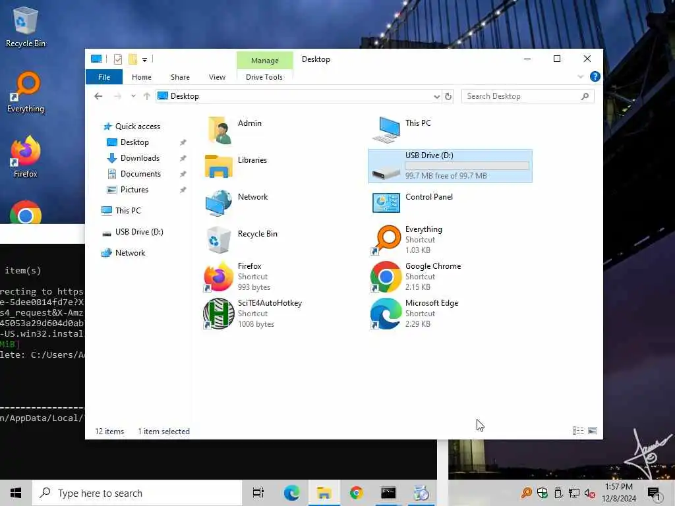Expand the Customize Quick Access Toolbar dropdown
Image resolution: width=675 pixels, height=506 pixels.
pos(144,59)
